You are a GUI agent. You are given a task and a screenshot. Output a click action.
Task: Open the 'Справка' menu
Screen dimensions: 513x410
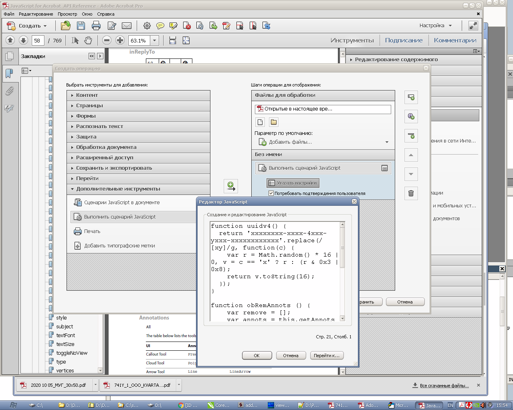tap(106, 14)
